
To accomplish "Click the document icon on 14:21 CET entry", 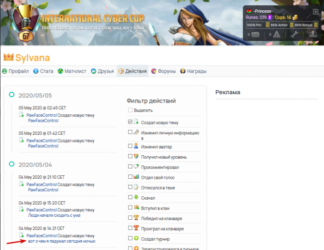I will pos(21,235).
